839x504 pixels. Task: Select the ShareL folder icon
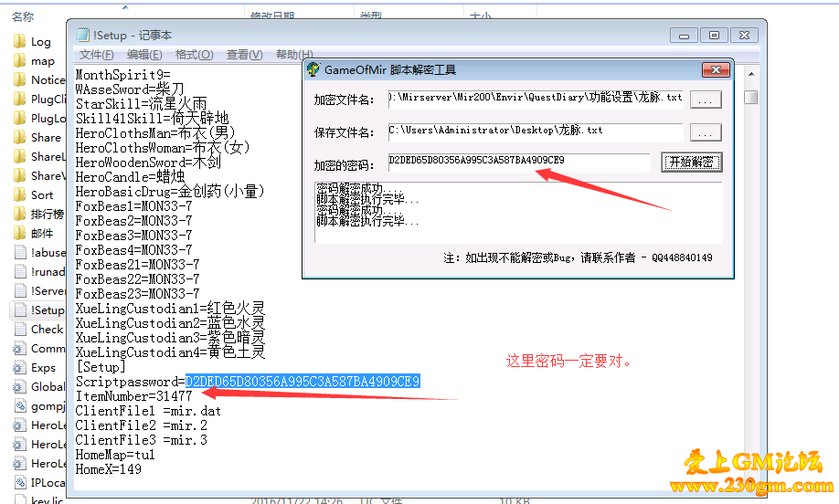20,157
